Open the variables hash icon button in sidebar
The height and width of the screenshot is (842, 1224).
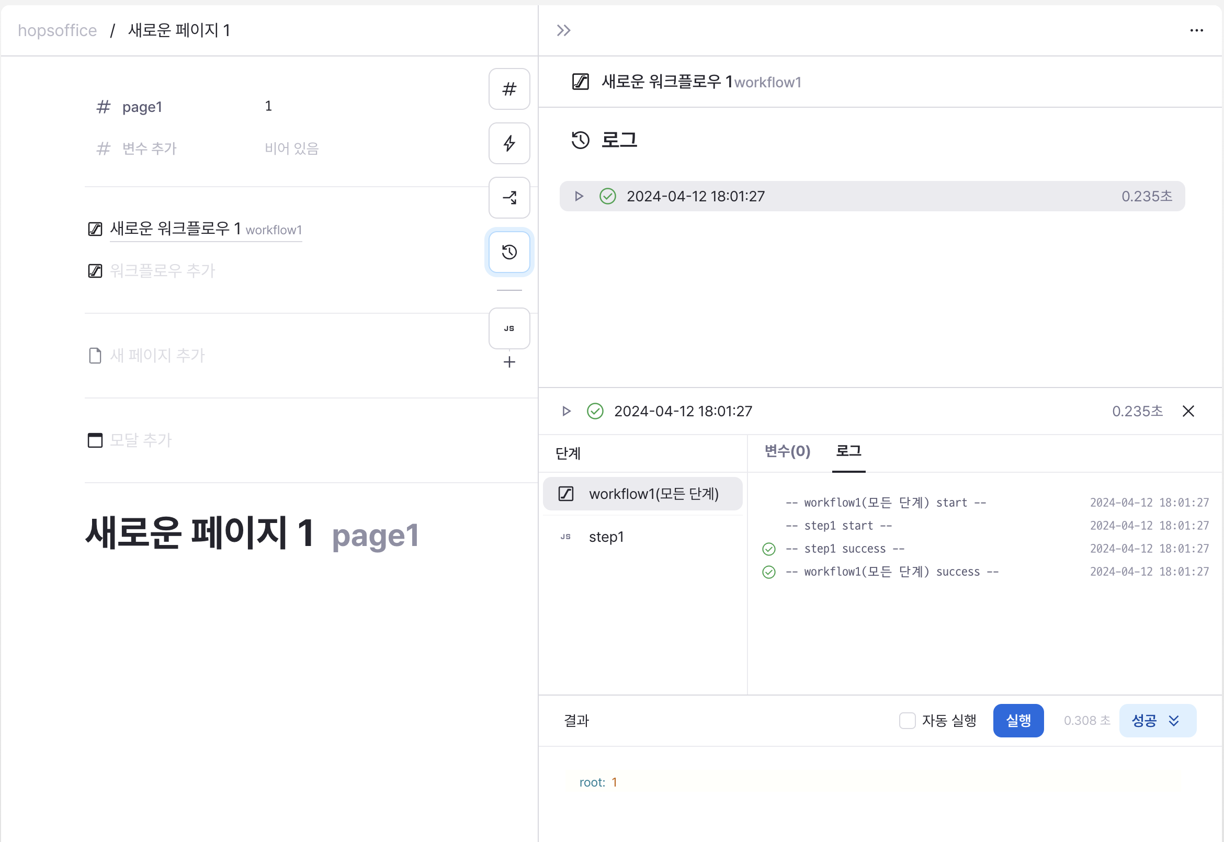point(509,89)
